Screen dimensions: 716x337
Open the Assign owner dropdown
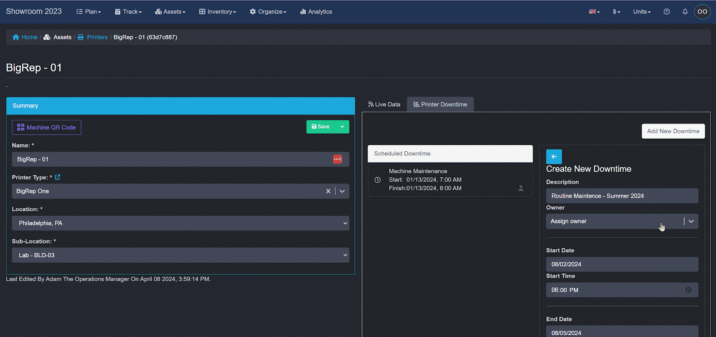[622, 221]
